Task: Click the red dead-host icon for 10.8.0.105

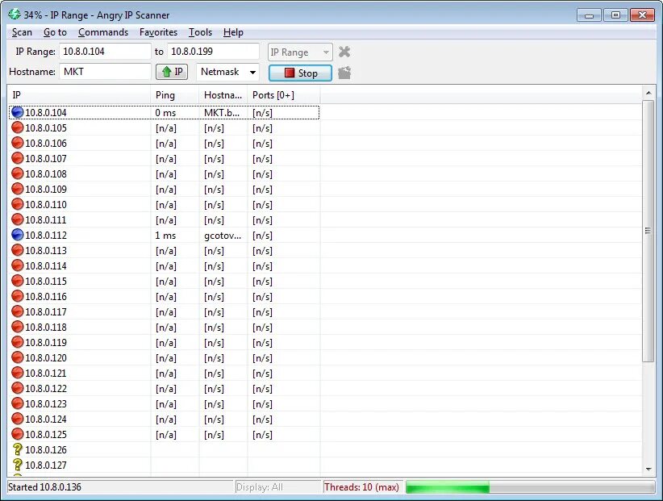Action: pos(17,127)
